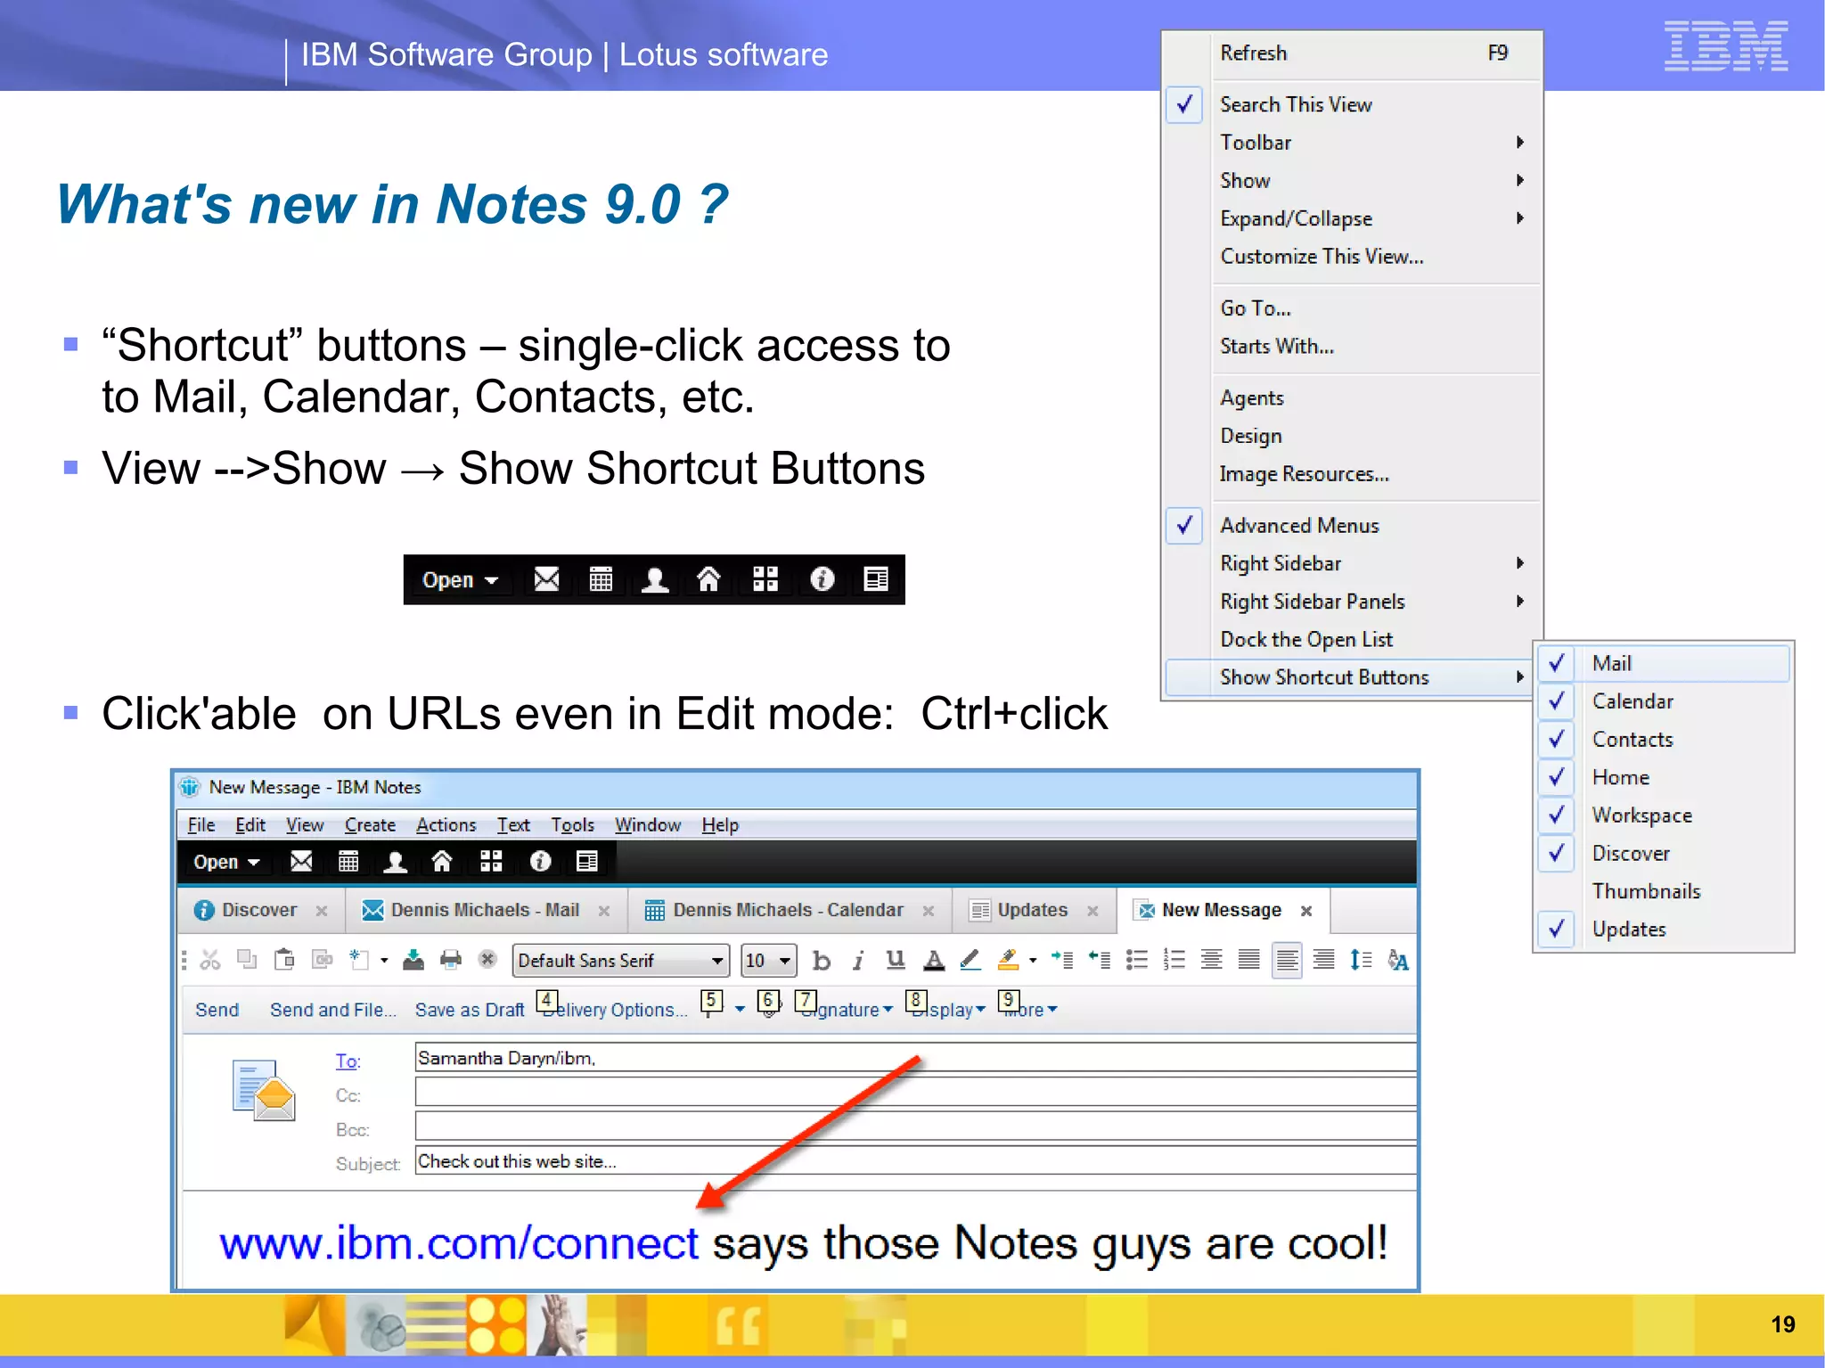Screen dimensions: 1825x1368
Task: Indent the paragraph
Action: tap(1061, 960)
